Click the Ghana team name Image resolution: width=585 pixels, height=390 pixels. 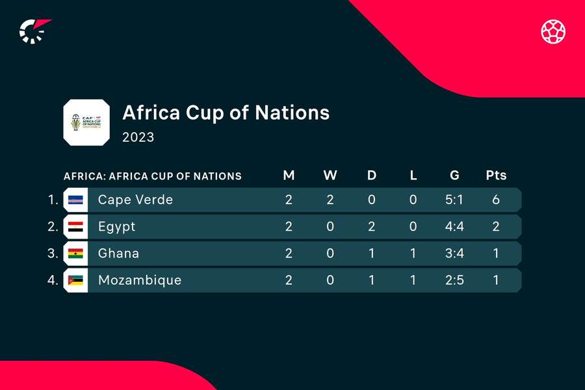click(x=118, y=253)
